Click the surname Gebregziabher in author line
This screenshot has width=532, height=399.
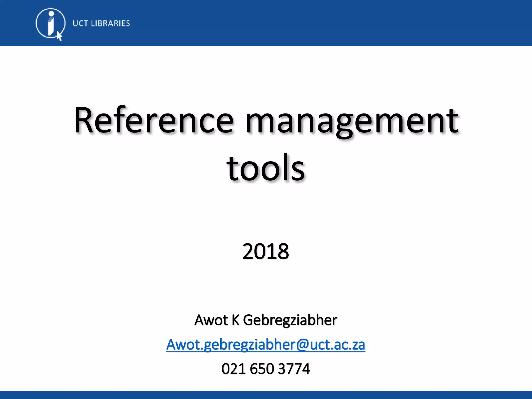[x=290, y=320]
